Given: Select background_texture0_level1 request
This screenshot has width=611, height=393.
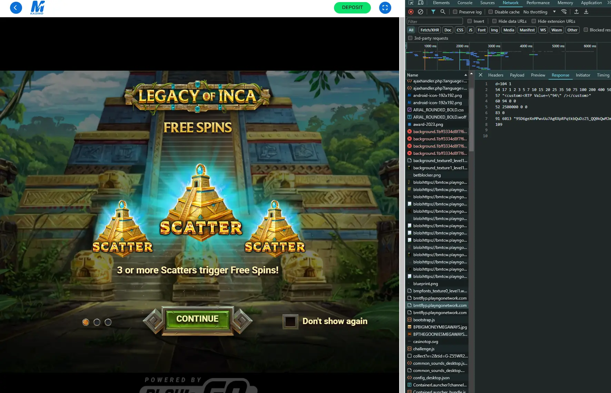Looking at the screenshot, I should pyautogui.click(x=437, y=161).
